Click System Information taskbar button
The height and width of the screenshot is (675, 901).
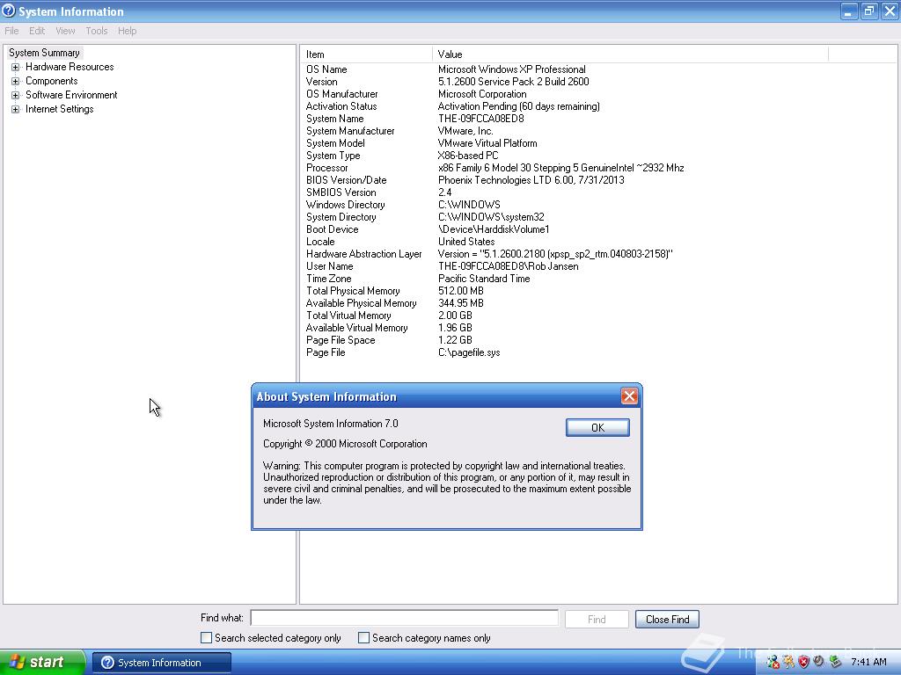click(162, 663)
